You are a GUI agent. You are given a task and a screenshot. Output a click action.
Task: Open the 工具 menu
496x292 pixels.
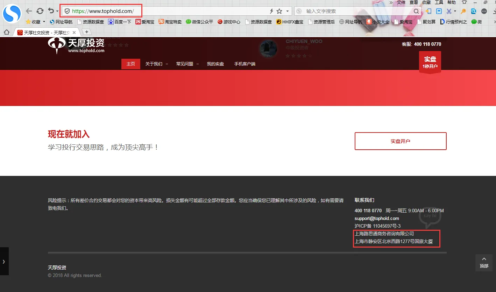[x=439, y=2]
